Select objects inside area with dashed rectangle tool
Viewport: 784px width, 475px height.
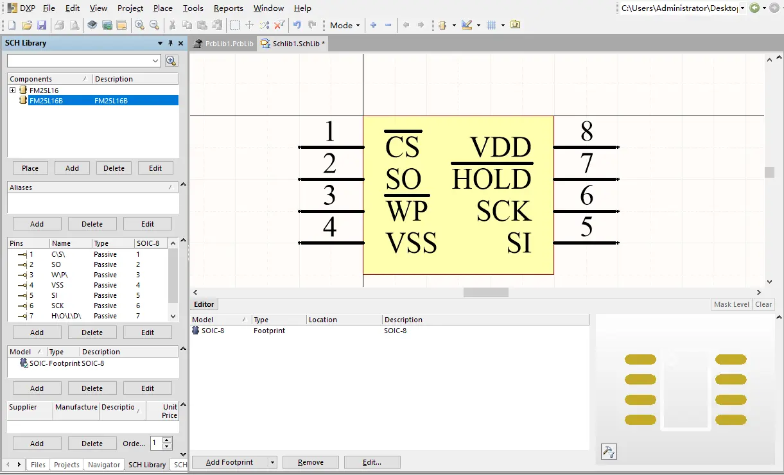tap(235, 25)
